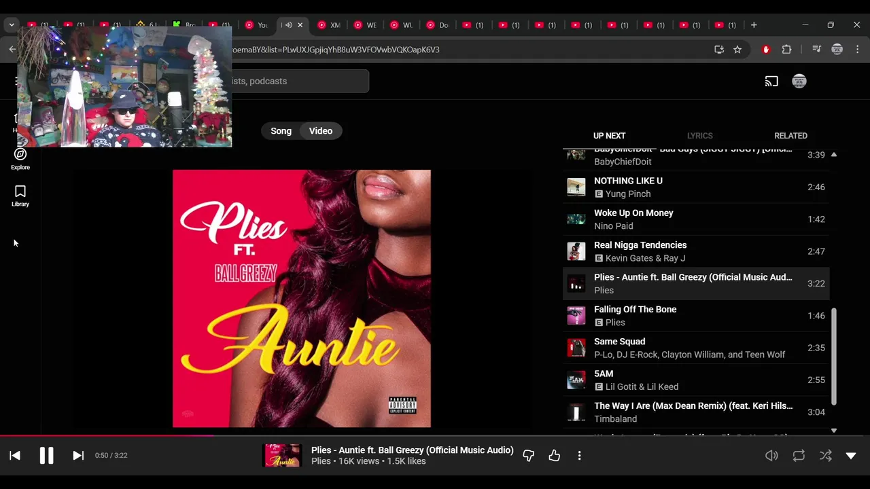This screenshot has width=870, height=489.
Task: Open Timbaland artist link
Action: click(615, 419)
